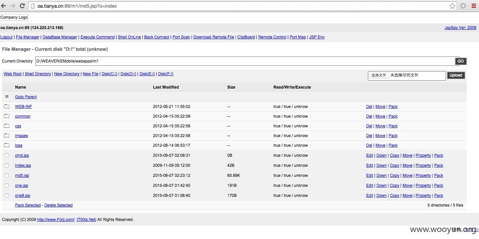Click the folder icon beside WEB-INF
The width and height of the screenshot is (479, 239).
pos(7,106)
